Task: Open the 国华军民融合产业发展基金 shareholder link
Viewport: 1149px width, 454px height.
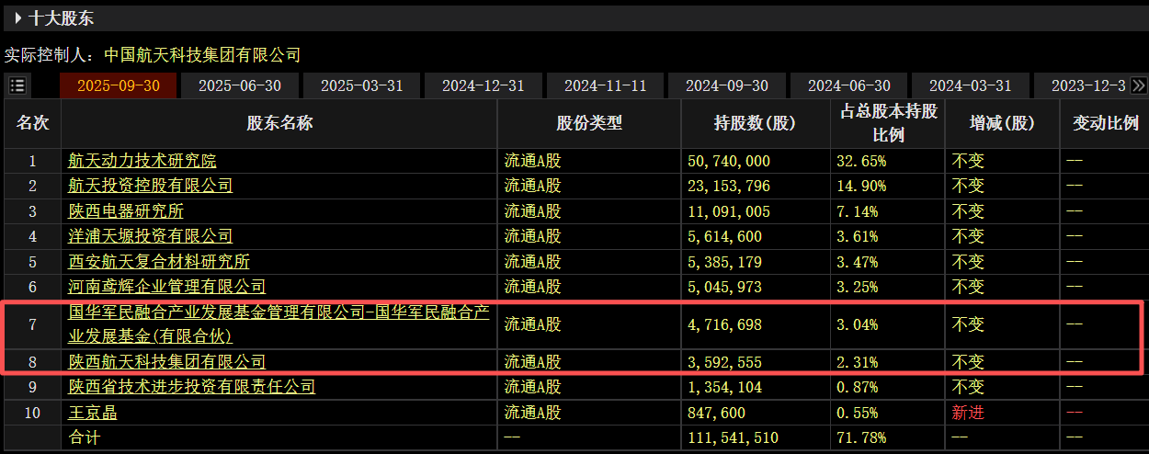Action: coord(279,324)
